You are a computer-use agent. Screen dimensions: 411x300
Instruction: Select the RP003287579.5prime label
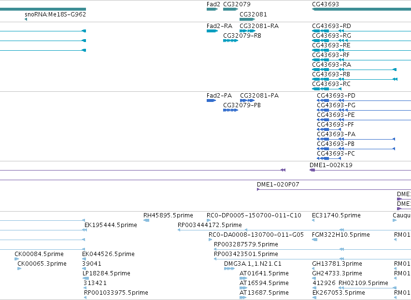coord(246,244)
